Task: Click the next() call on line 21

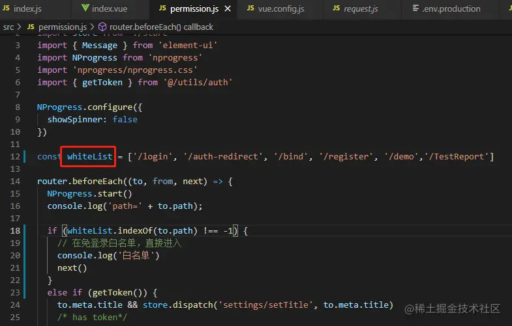Action: 72,268
